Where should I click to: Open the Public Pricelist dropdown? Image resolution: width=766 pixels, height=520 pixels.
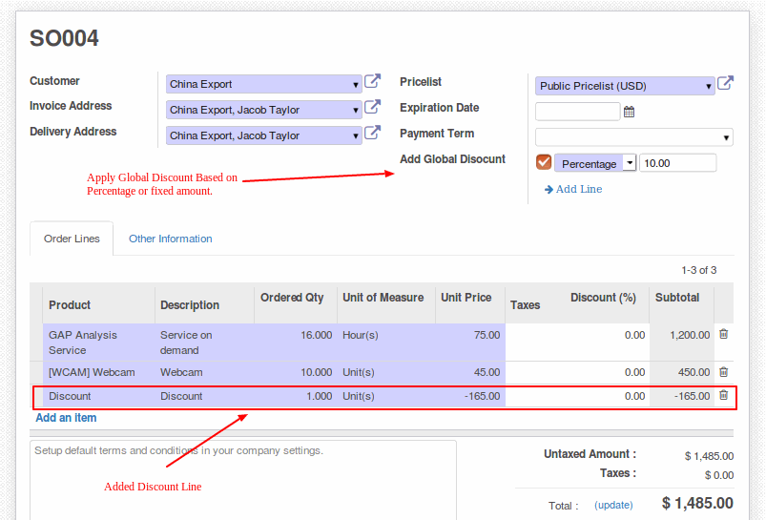coord(708,87)
